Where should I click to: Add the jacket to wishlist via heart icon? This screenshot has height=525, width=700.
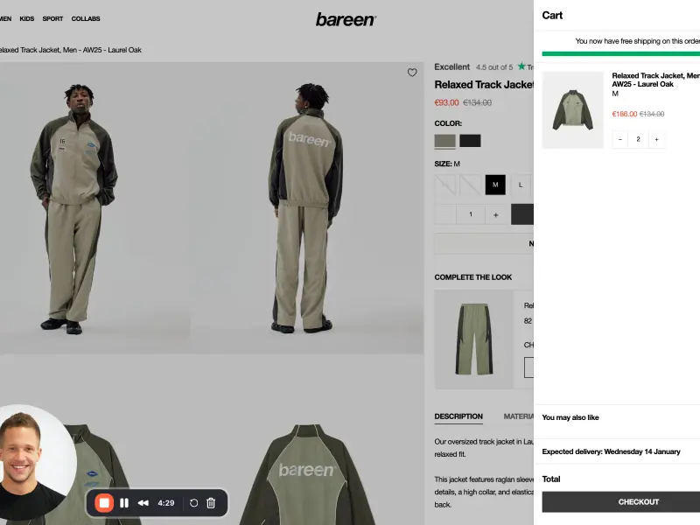point(412,73)
